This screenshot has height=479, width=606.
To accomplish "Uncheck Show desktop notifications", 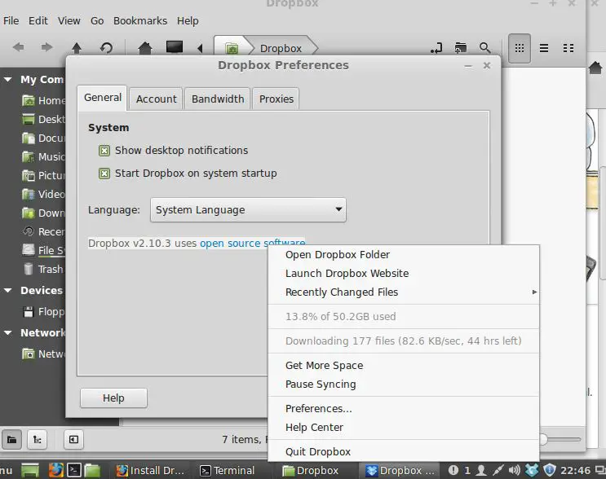I will click(104, 151).
